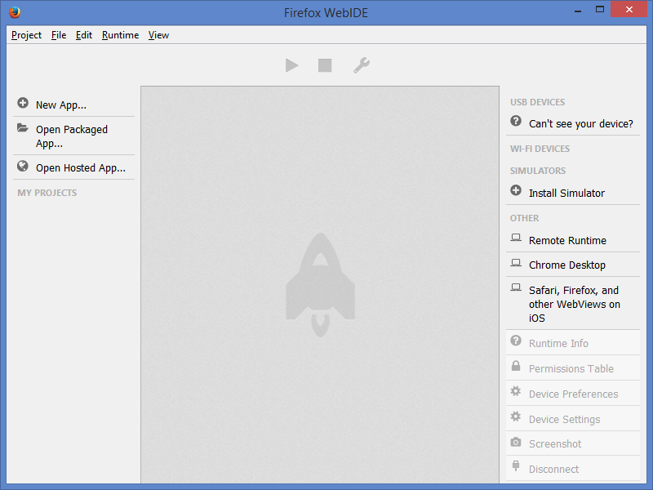
Task: Open the Device Settings entry
Action: (573, 419)
